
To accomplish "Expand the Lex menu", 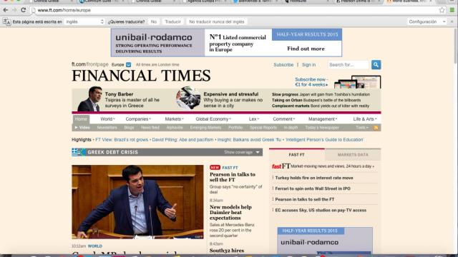I will click(254, 119).
